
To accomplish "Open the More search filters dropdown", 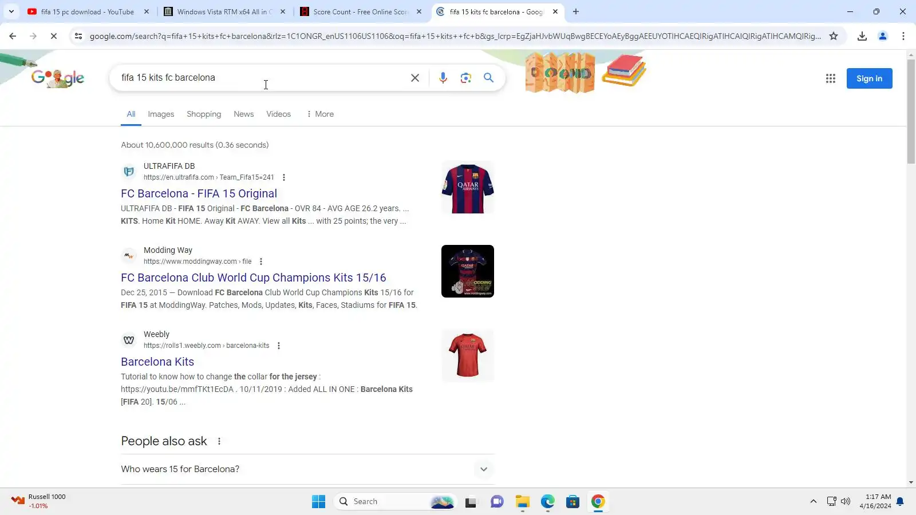I will [x=320, y=114].
